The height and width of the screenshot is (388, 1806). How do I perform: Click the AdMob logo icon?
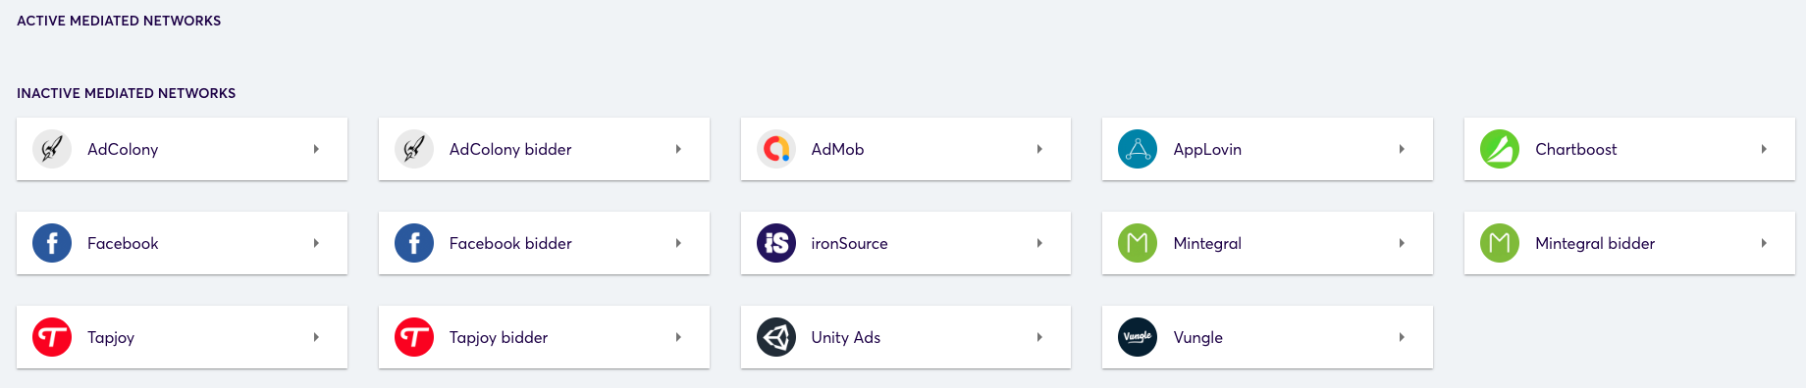pyautogui.click(x=776, y=149)
